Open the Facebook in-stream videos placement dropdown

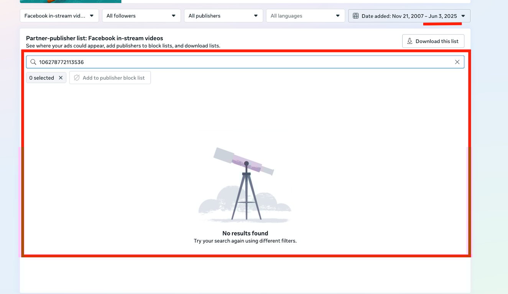59,16
